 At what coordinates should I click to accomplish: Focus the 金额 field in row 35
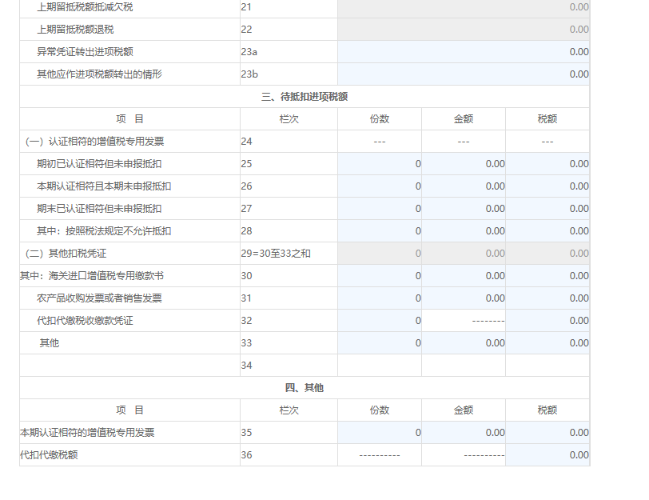click(464, 433)
